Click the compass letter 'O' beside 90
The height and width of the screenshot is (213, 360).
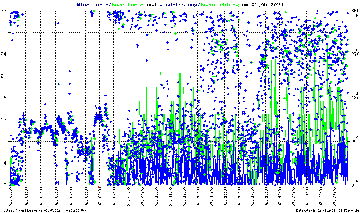tap(357, 137)
